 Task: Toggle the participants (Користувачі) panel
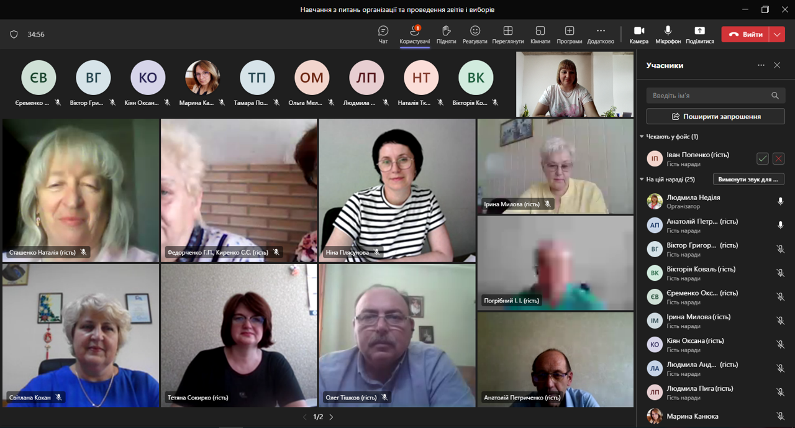(x=414, y=31)
